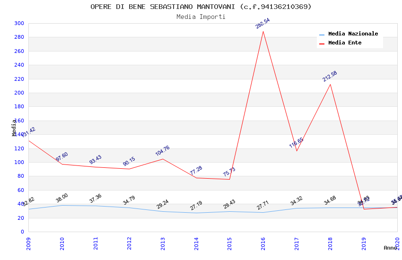Viewport: 402px width, 260px height.
Task: Click the 37.36 national average label
Action: click(96, 199)
